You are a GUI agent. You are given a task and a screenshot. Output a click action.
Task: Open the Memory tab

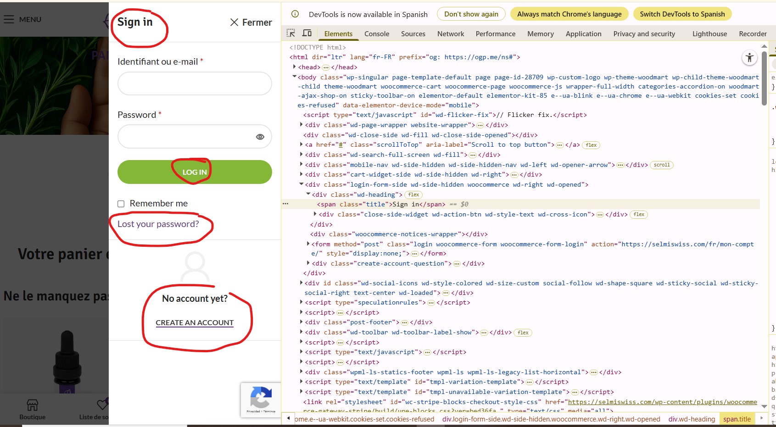pos(541,33)
